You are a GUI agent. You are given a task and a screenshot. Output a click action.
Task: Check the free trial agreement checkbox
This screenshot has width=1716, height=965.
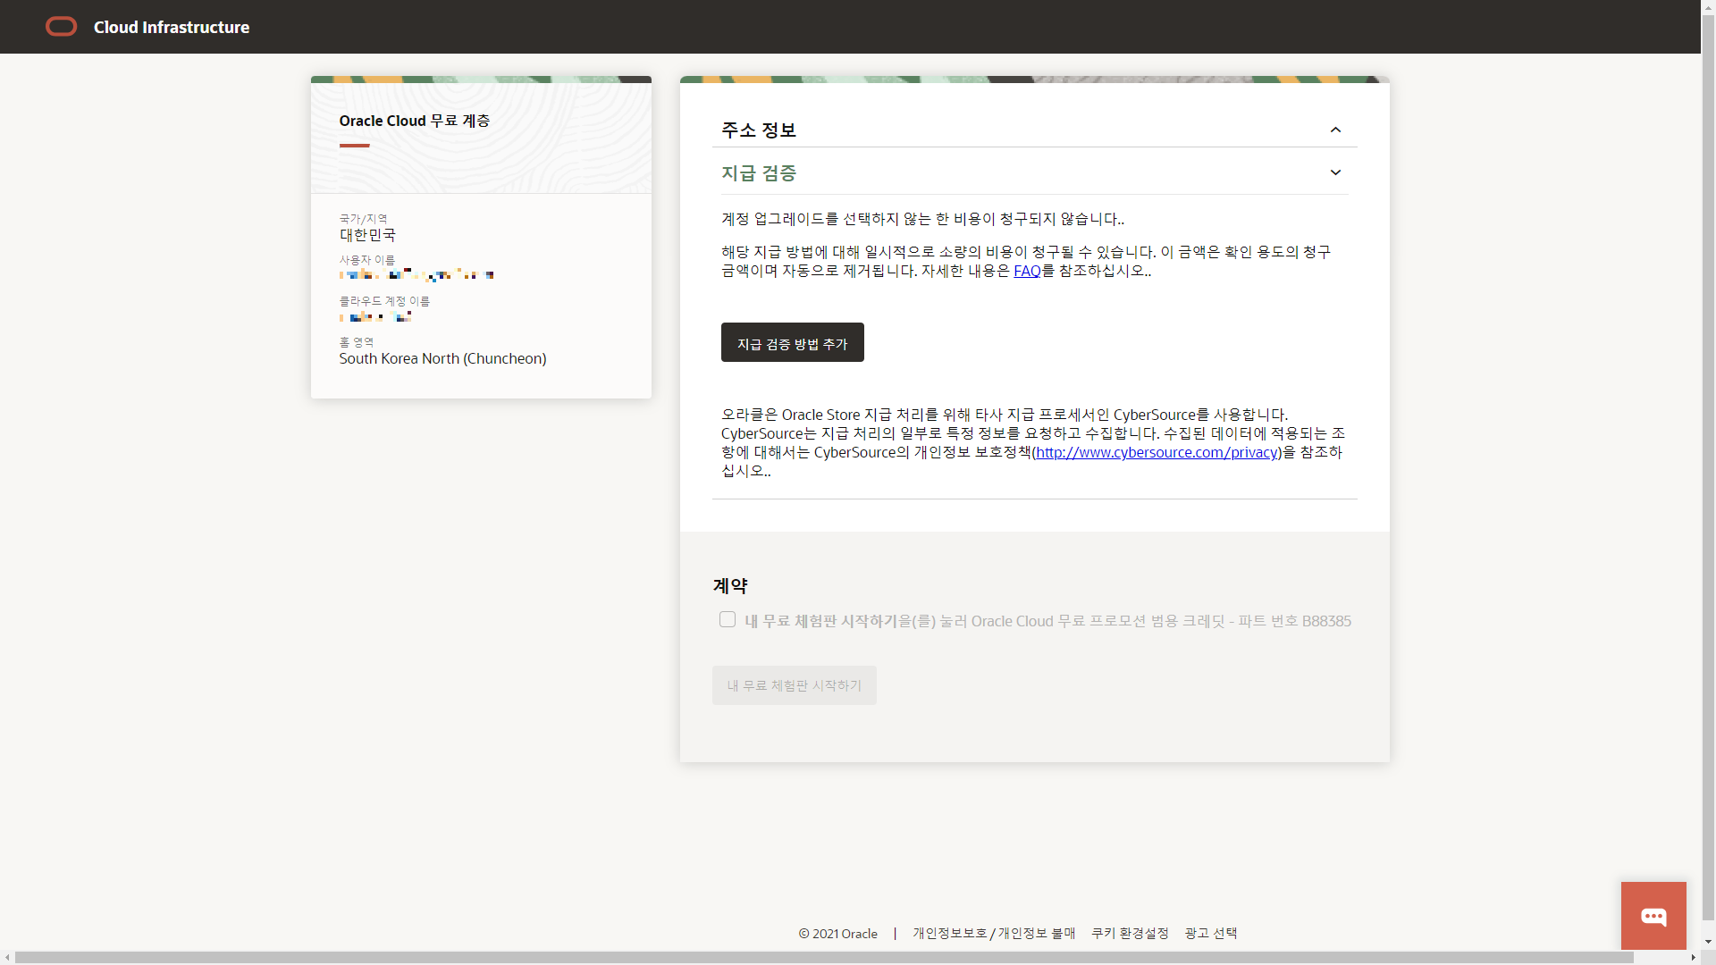(728, 619)
